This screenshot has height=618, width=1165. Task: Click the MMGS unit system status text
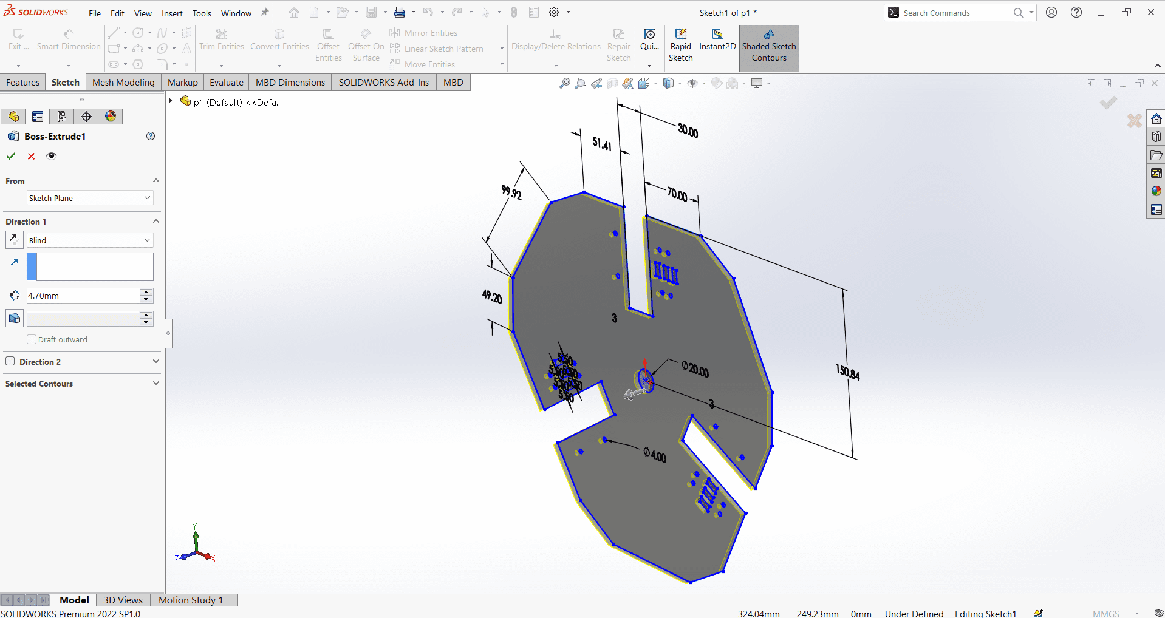point(1105,614)
